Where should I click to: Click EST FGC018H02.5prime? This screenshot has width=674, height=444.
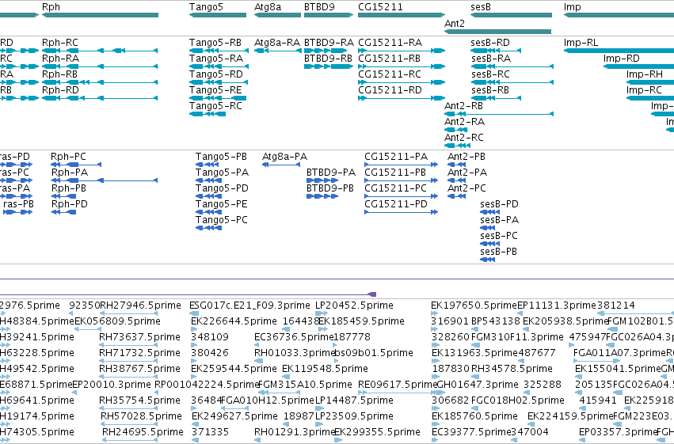(517, 400)
